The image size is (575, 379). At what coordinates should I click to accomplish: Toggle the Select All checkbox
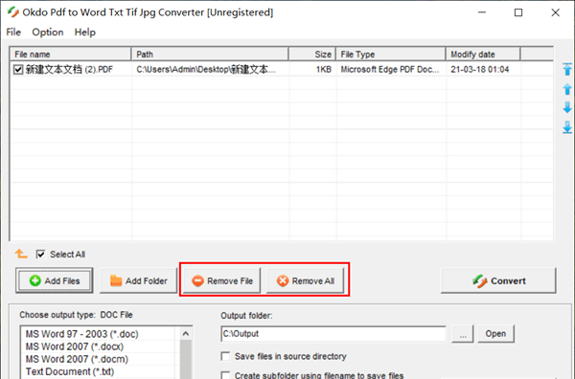coord(40,254)
